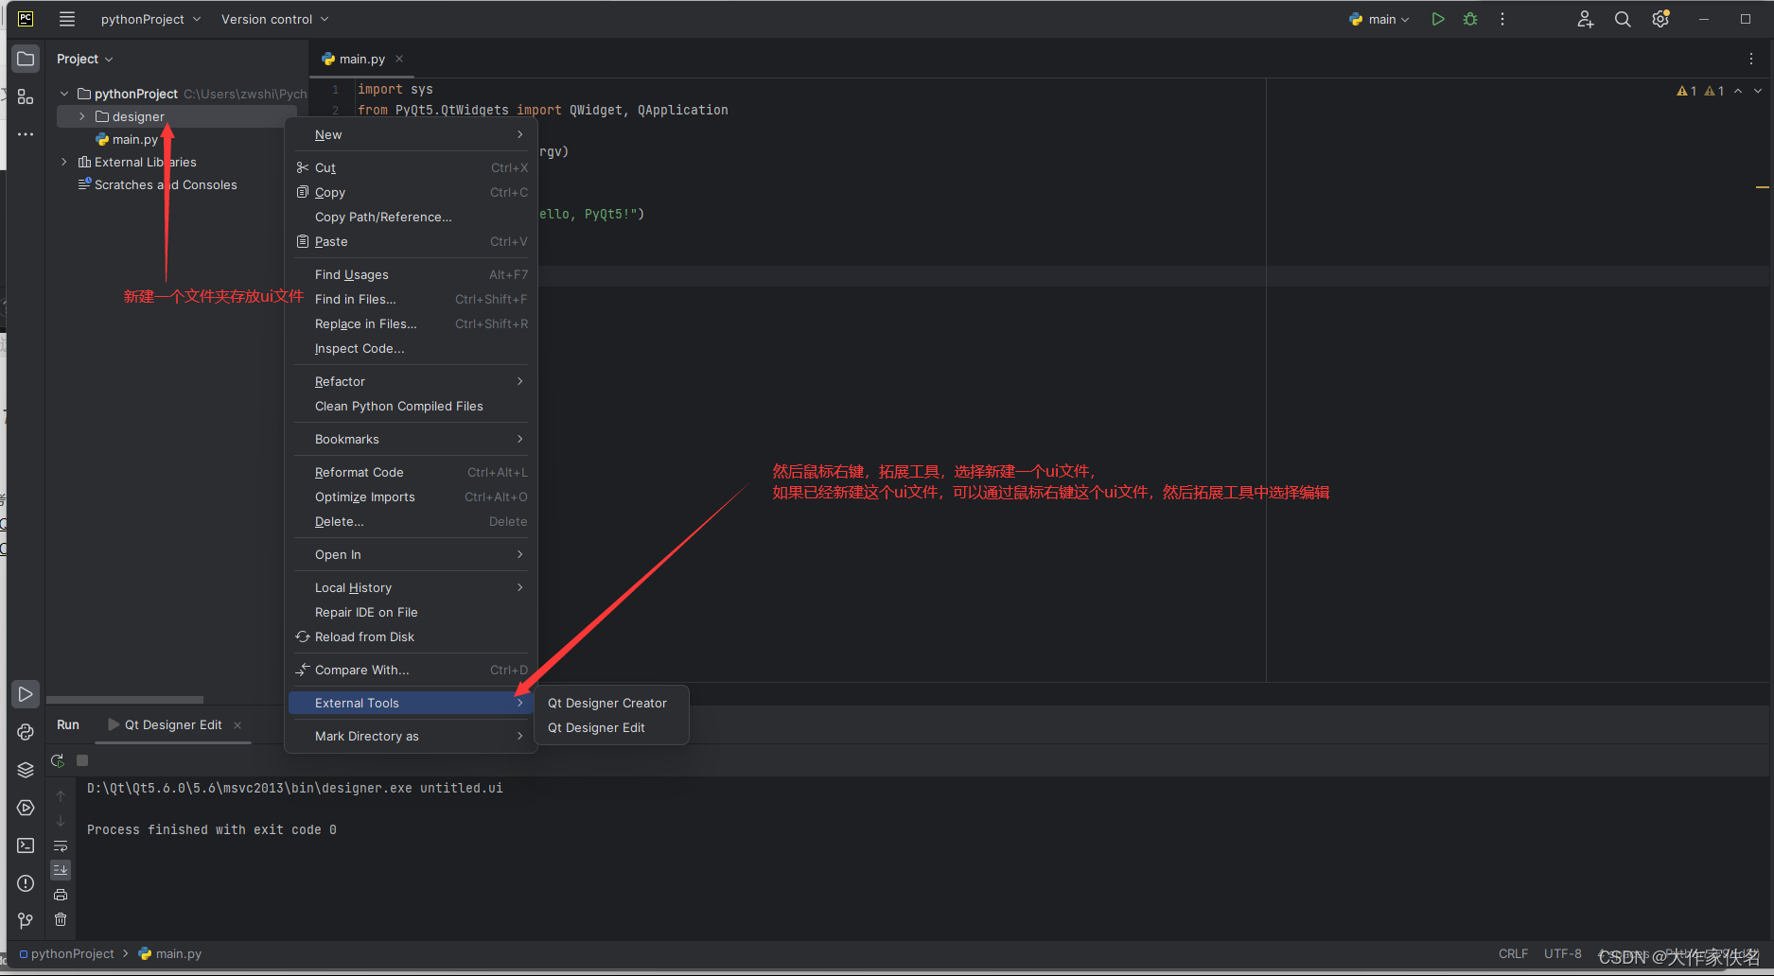Click main.py breadcrumb in status bar
This screenshot has height=976, width=1774.
tap(170, 953)
